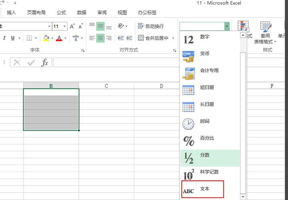288x200 pixels.
Task: Switch to the 数据 tab
Action: click(81, 13)
